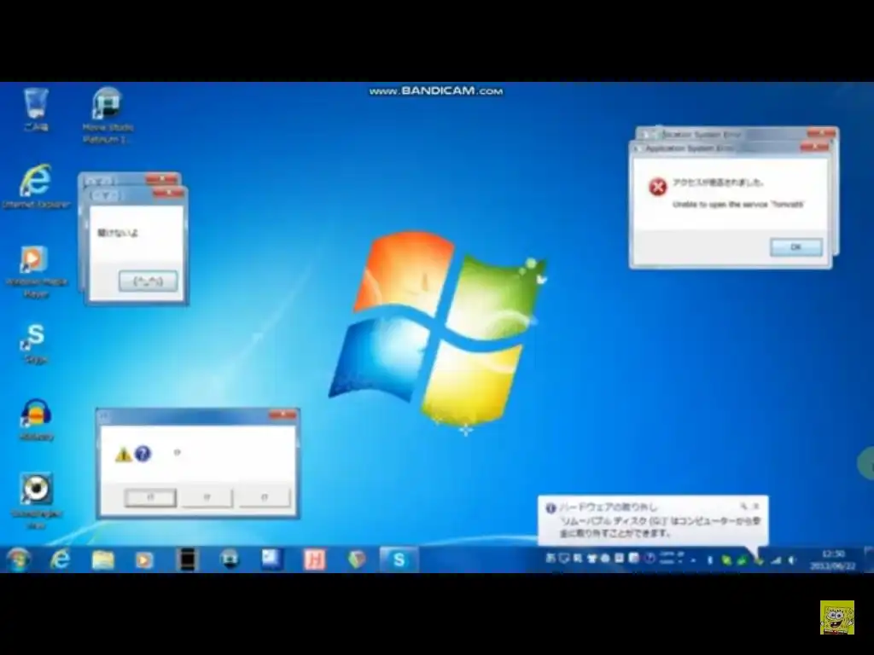Click the "Unable to open the service" error text
The image size is (874, 655).
click(x=738, y=205)
